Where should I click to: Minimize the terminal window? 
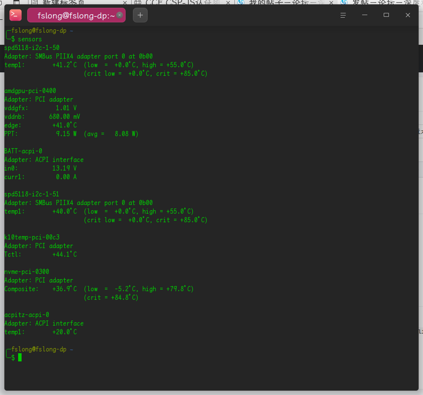(365, 15)
